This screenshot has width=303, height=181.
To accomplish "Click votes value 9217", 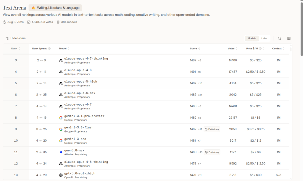I will (233, 140).
